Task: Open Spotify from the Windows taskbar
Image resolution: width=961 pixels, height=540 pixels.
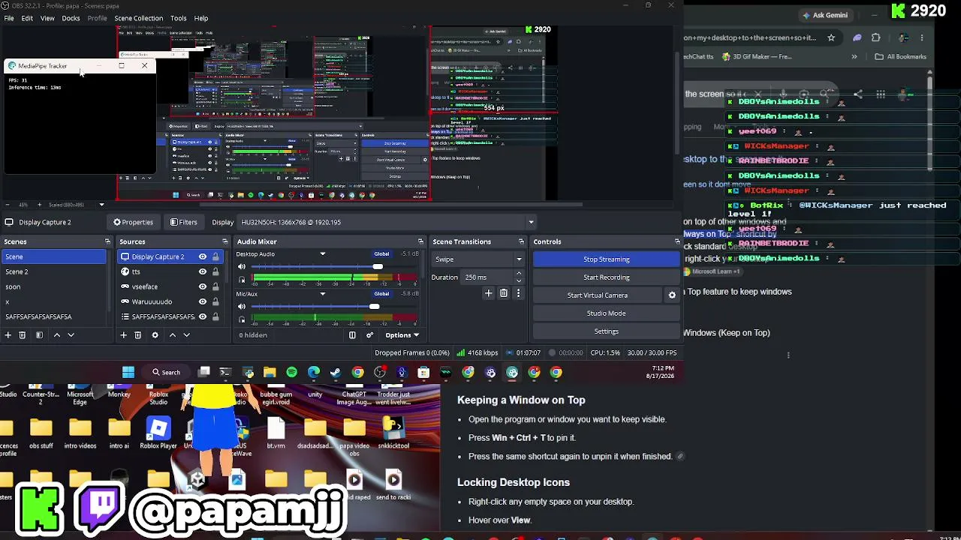Action: point(291,372)
